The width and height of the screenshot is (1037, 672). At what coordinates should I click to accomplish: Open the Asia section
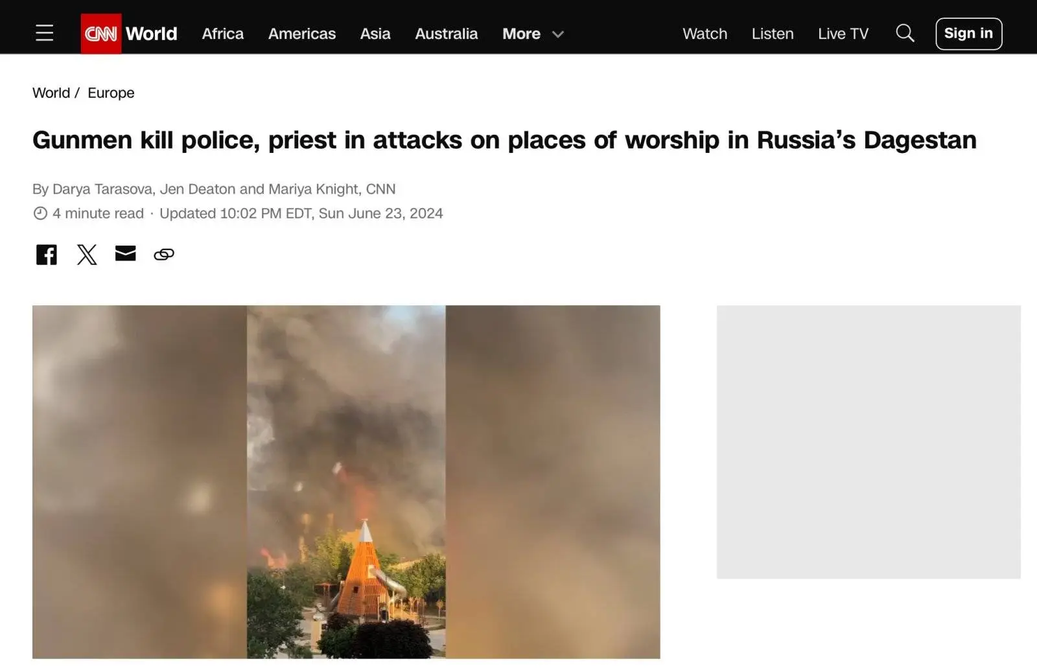(375, 34)
